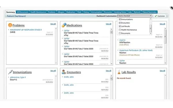
Task: Open the Health Maintenance tab
Action: (x=38, y=12)
